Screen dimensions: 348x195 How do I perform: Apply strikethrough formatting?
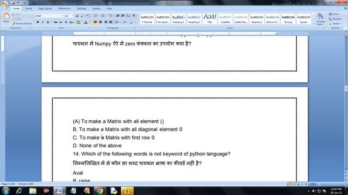tap(55, 22)
